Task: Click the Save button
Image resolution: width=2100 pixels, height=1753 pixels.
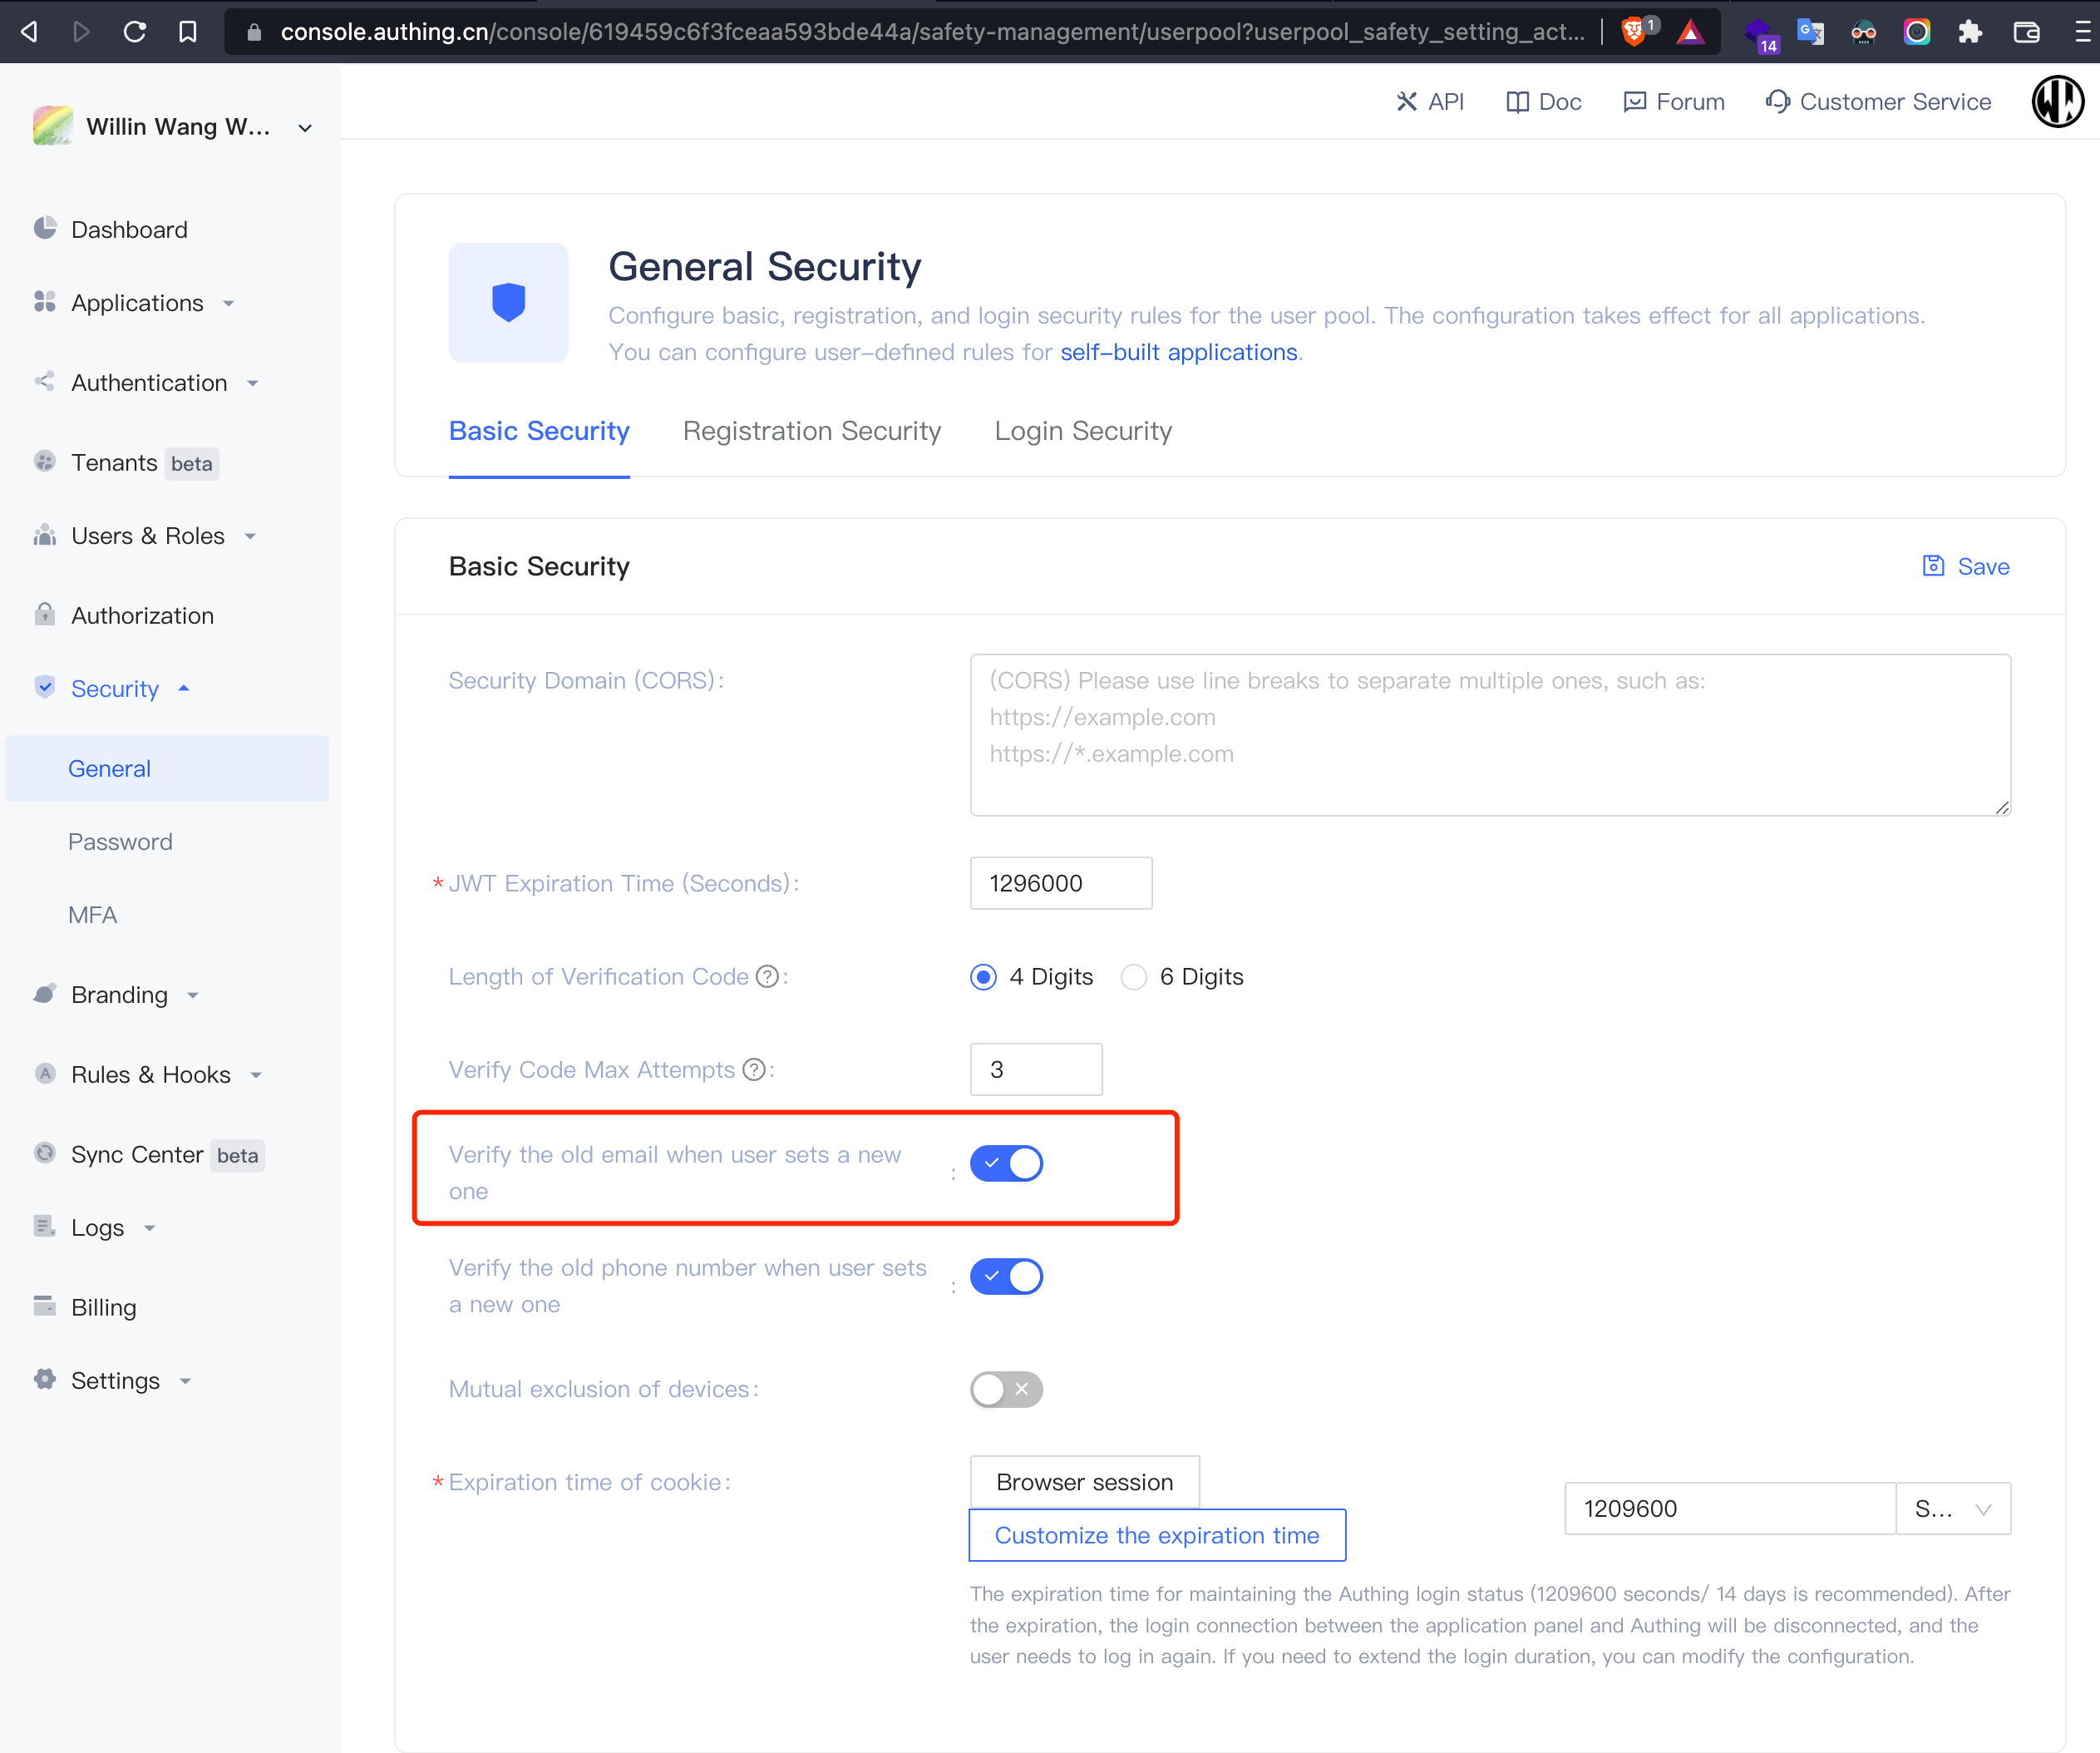Action: pyautogui.click(x=1965, y=566)
